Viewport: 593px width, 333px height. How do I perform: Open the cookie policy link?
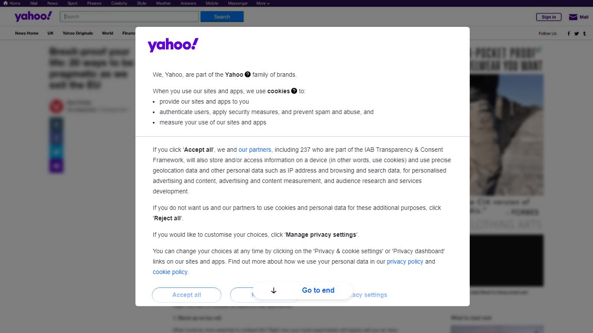click(x=170, y=272)
